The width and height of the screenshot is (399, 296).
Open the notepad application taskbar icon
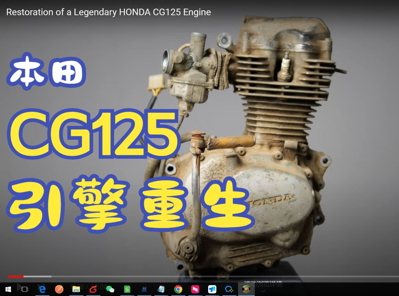[161, 289]
